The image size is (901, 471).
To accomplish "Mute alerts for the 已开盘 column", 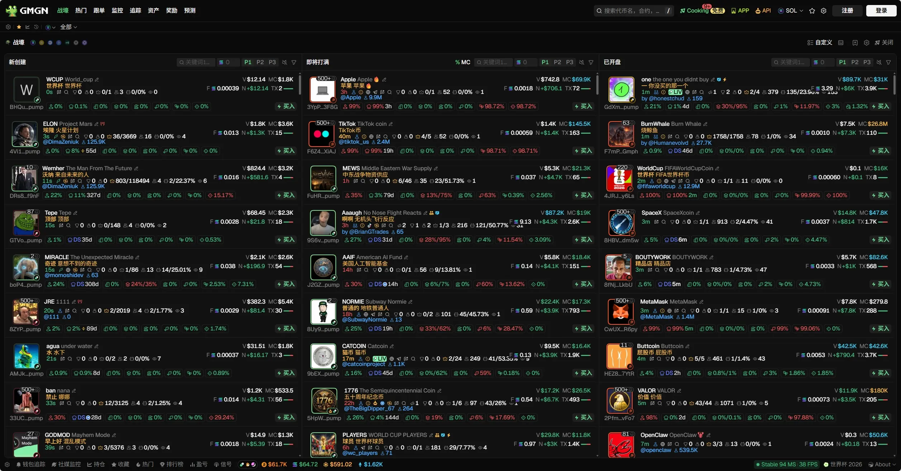I will [879, 62].
